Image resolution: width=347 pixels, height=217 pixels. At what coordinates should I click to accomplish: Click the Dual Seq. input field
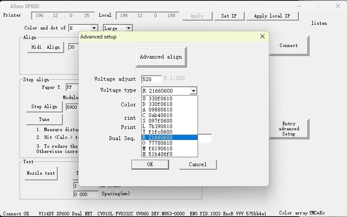coord(205,138)
